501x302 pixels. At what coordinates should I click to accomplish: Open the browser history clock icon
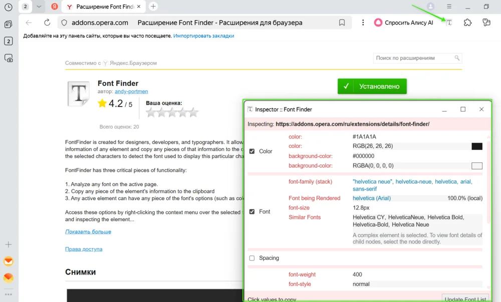click(x=9, y=7)
